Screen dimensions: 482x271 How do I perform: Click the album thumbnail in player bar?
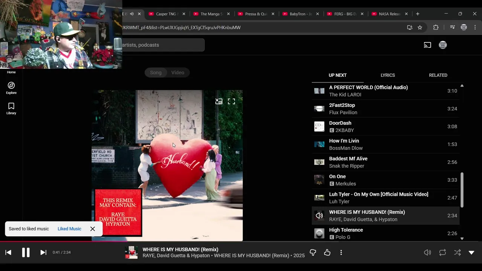(131, 253)
